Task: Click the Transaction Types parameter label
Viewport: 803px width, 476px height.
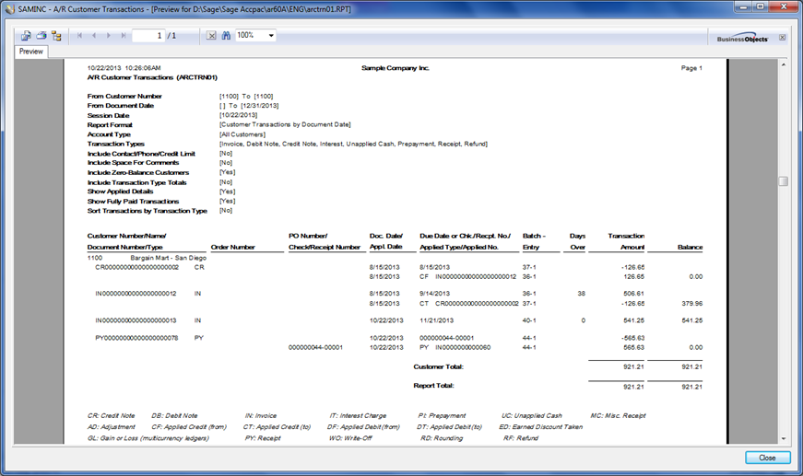Action: pos(116,145)
